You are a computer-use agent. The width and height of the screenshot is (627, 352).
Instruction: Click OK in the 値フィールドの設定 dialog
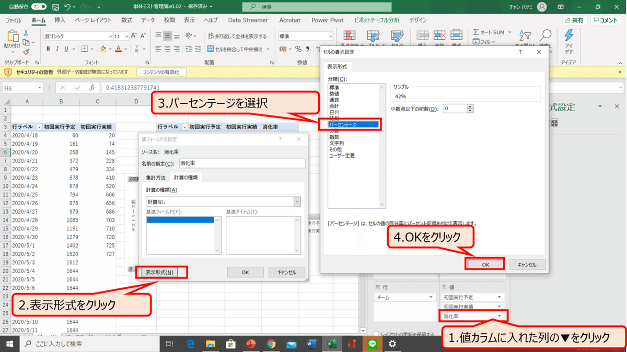pos(245,272)
